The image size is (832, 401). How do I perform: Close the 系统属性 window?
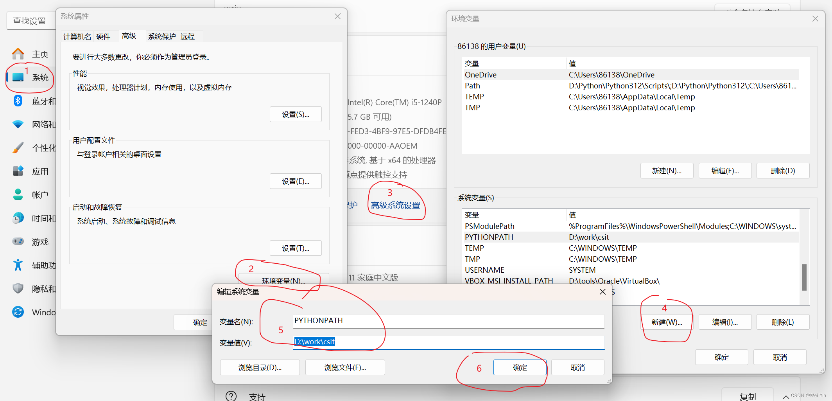pyautogui.click(x=338, y=16)
